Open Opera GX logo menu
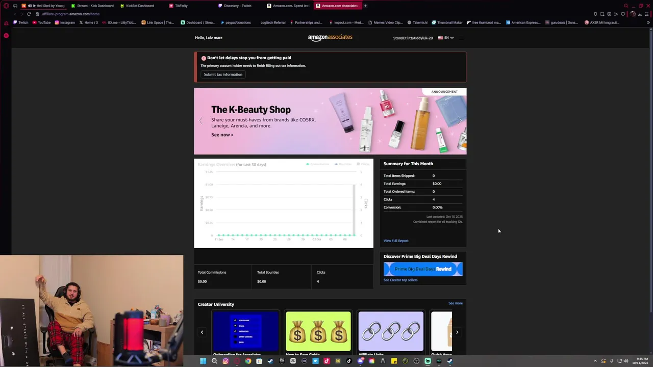653x367 pixels. point(6,6)
